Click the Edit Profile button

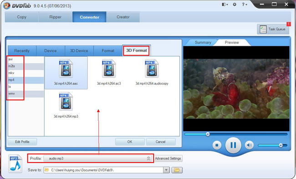click(x=22, y=142)
